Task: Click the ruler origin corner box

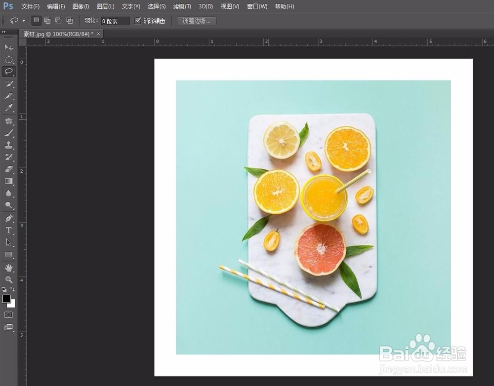Action: (22, 42)
